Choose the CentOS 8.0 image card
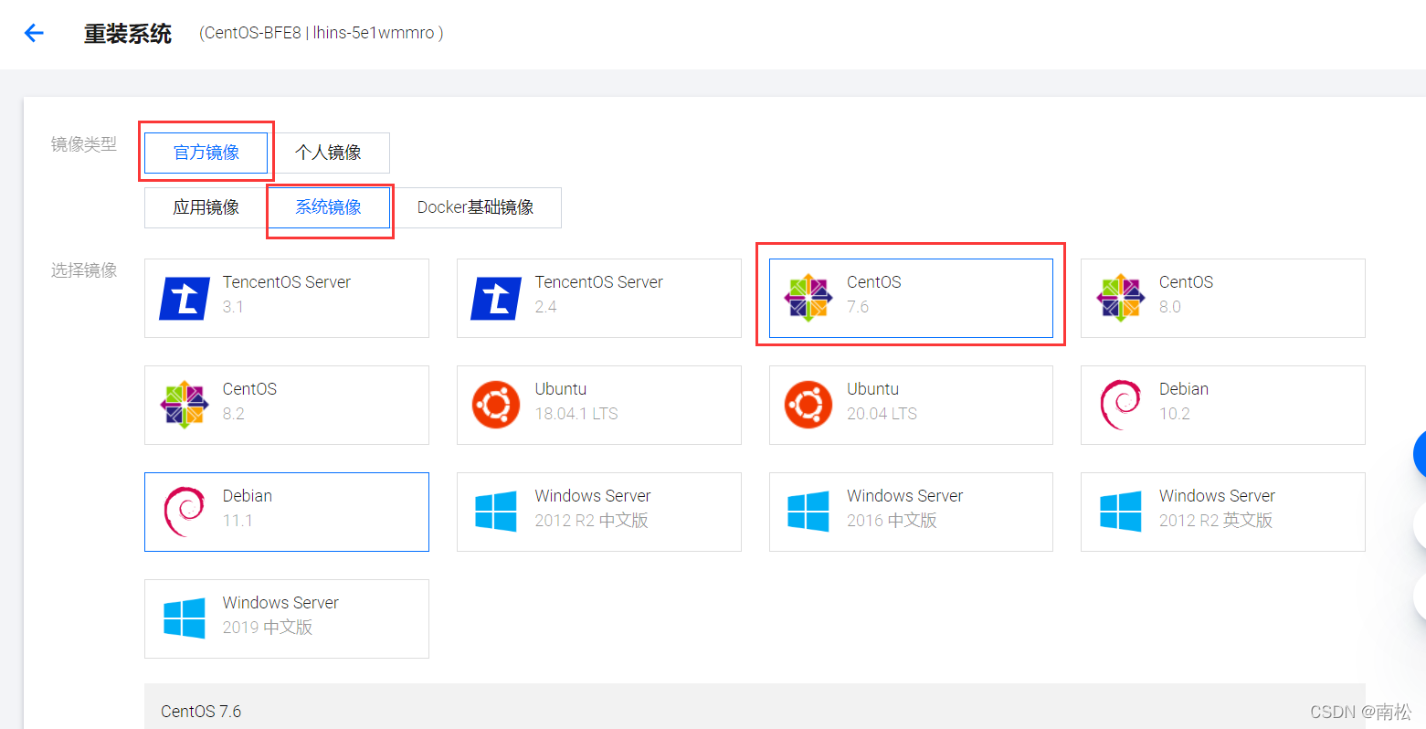Image resolution: width=1426 pixels, height=729 pixels. coord(1223,298)
